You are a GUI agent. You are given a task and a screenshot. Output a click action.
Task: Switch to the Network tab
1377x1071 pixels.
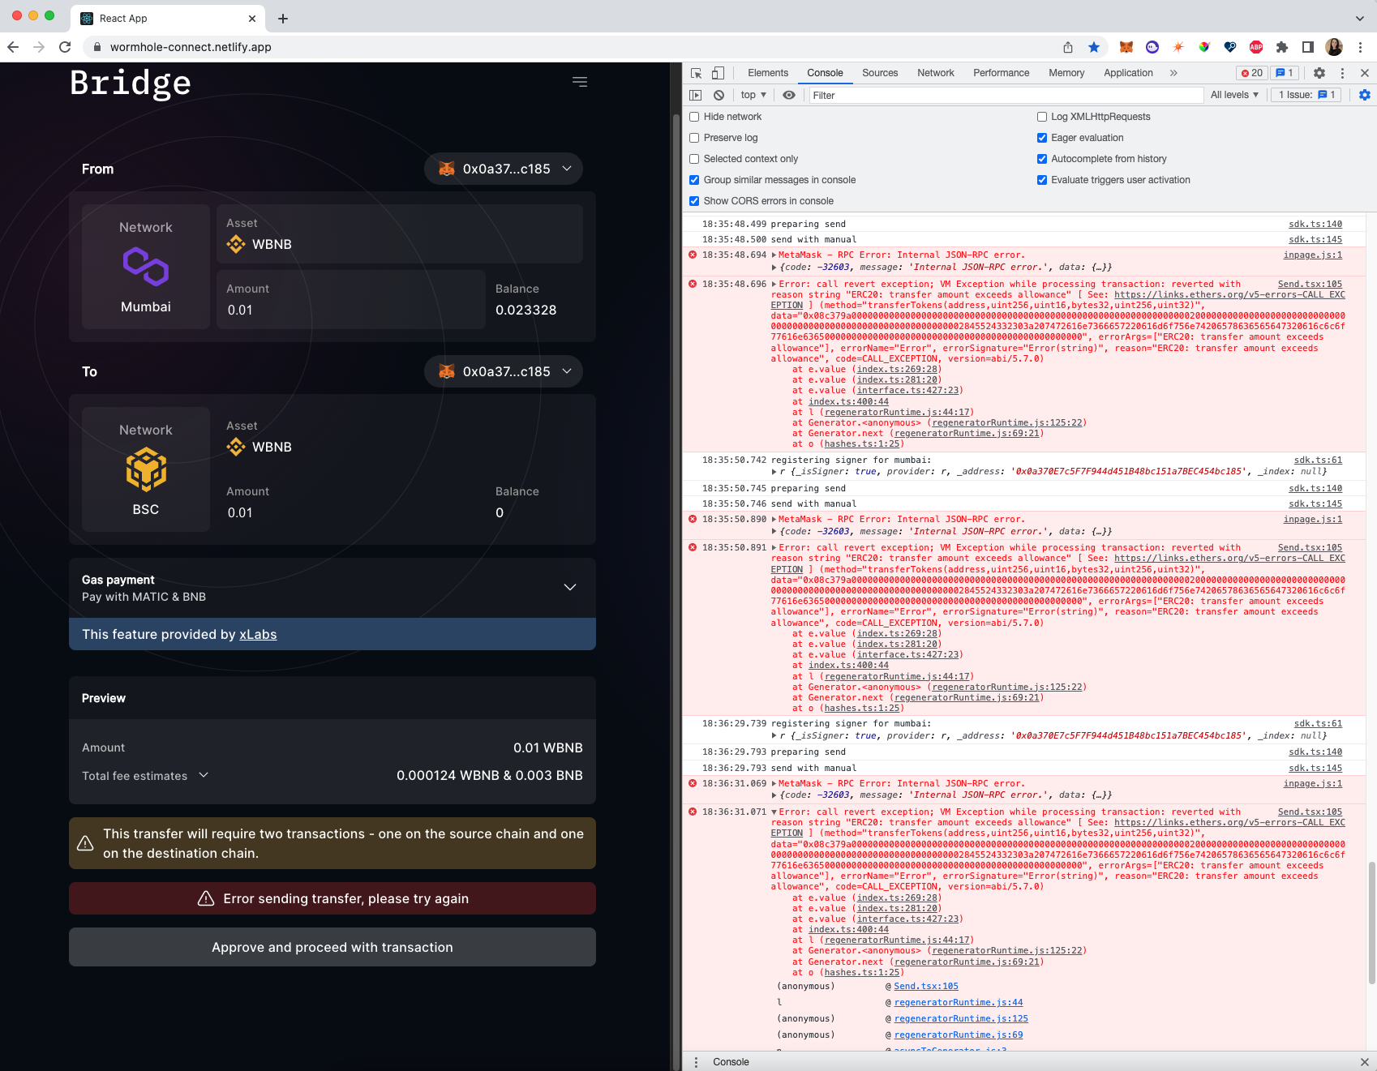[935, 73]
